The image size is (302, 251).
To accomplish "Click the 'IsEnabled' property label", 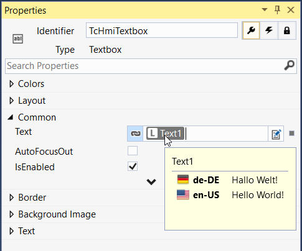I will 35,167.
